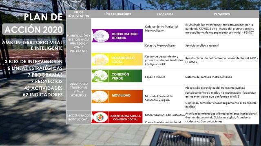The width and height of the screenshot is (261, 146).
Task: Click the ACCIÓN 2020 title box
Action: (33, 29)
